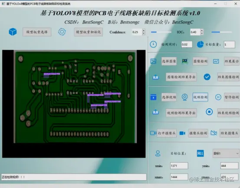Increase IOU value with up arrow
The width and height of the screenshot is (240, 188).
pyautogui.click(x=202, y=30)
